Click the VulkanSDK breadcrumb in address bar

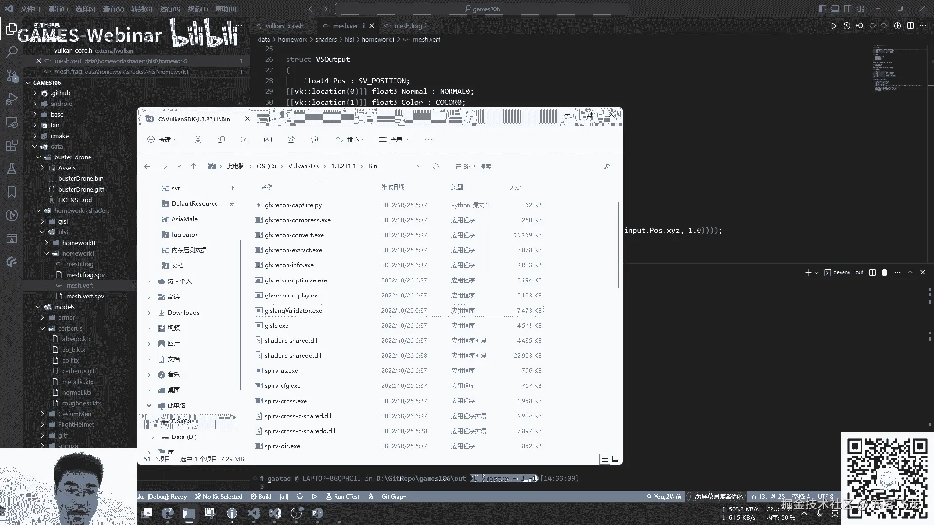(x=304, y=166)
